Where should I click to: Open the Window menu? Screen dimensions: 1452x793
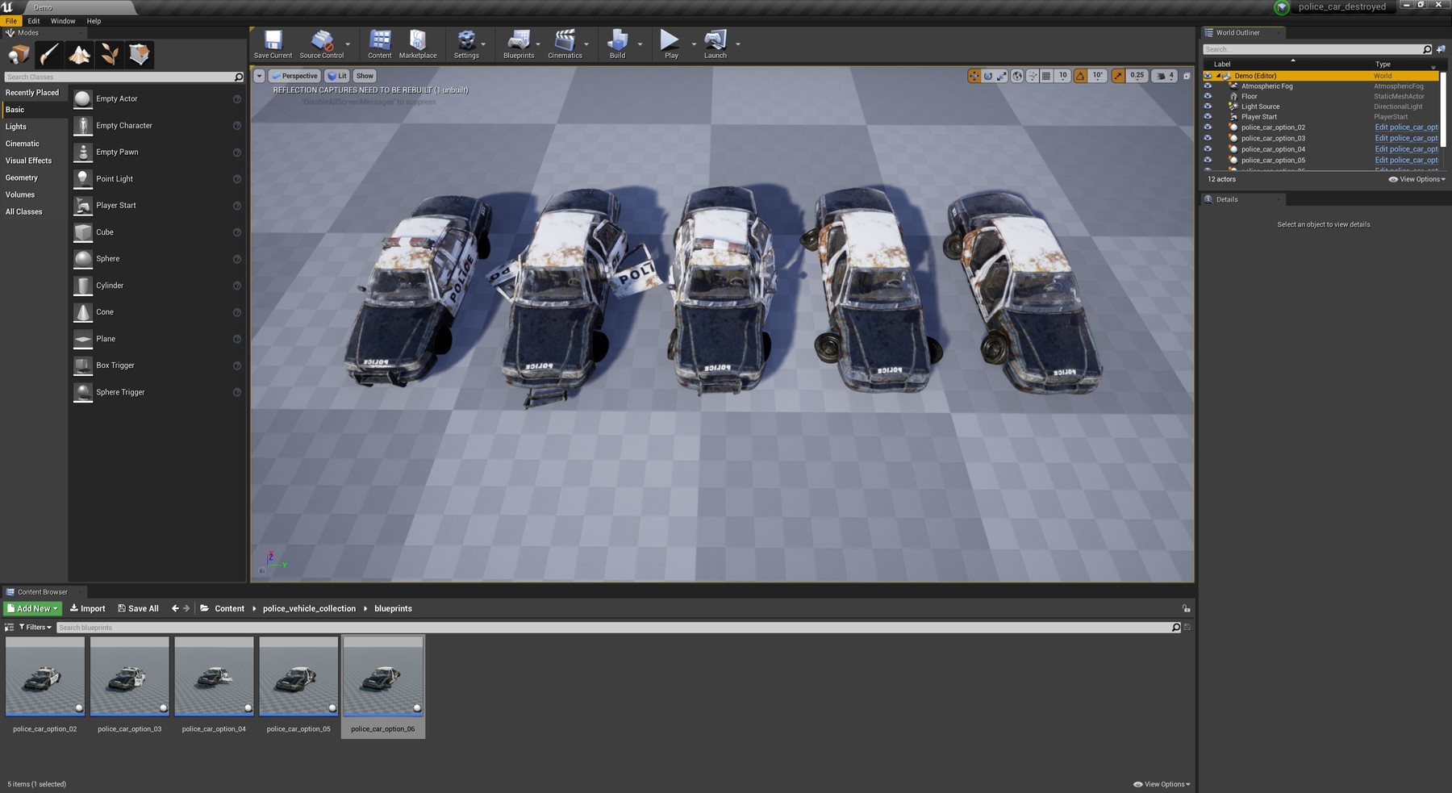tap(63, 21)
